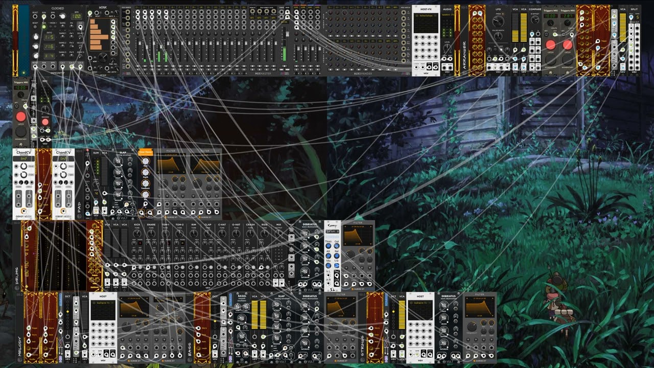Screen dimensions: 654x368
Task: Open the filter response display on the Bass row Filter
Action: pyautogui.click(x=341, y=307)
